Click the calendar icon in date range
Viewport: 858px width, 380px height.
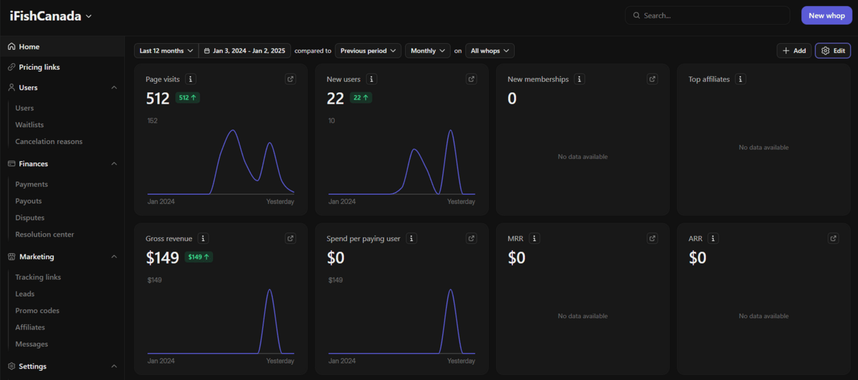click(207, 50)
